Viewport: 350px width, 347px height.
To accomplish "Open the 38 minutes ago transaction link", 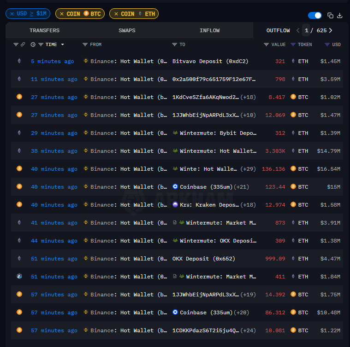I will (x=54, y=151).
